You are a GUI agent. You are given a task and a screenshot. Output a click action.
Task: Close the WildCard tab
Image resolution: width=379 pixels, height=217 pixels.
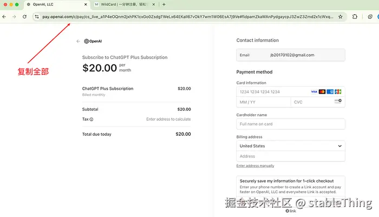coord(153,4)
